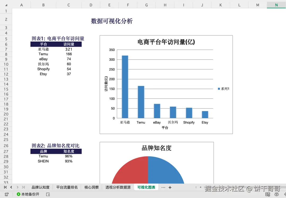Select the Temu bar in the chart

141,102
